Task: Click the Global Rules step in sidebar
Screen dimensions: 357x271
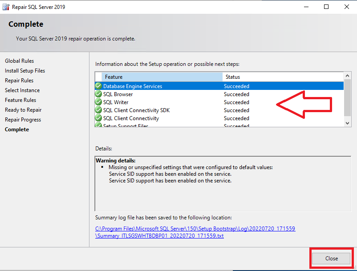Action: pos(19,61)
